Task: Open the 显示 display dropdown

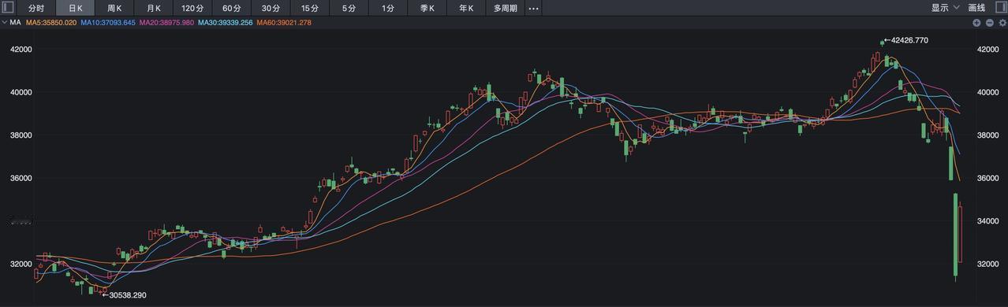Action: [945, 8]
